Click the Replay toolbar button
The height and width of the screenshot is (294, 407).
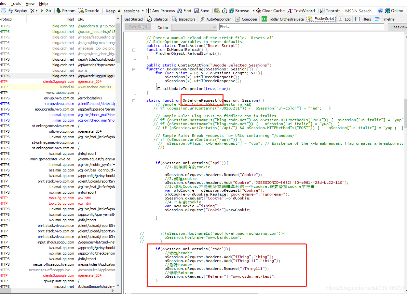coord(18,11)
